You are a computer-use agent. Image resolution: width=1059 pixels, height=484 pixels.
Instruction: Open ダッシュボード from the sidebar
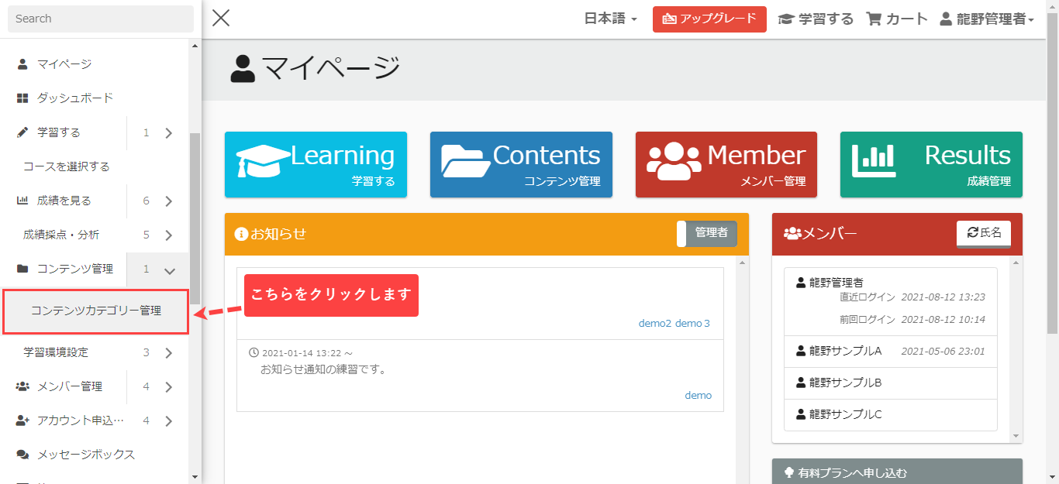coord(75,98)
